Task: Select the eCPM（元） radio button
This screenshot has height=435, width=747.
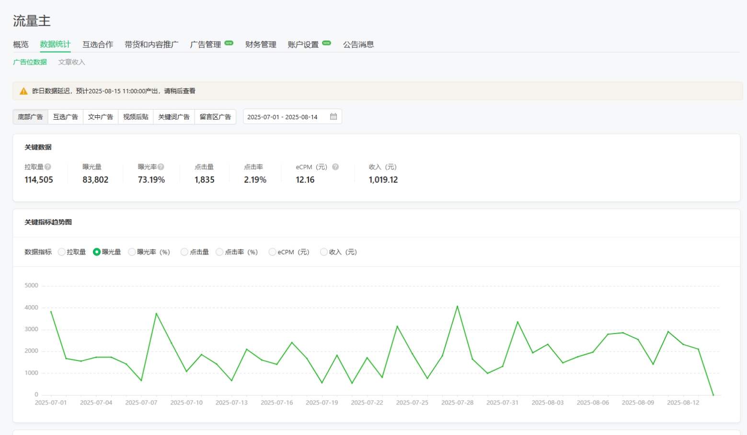Action: [272, 252]
